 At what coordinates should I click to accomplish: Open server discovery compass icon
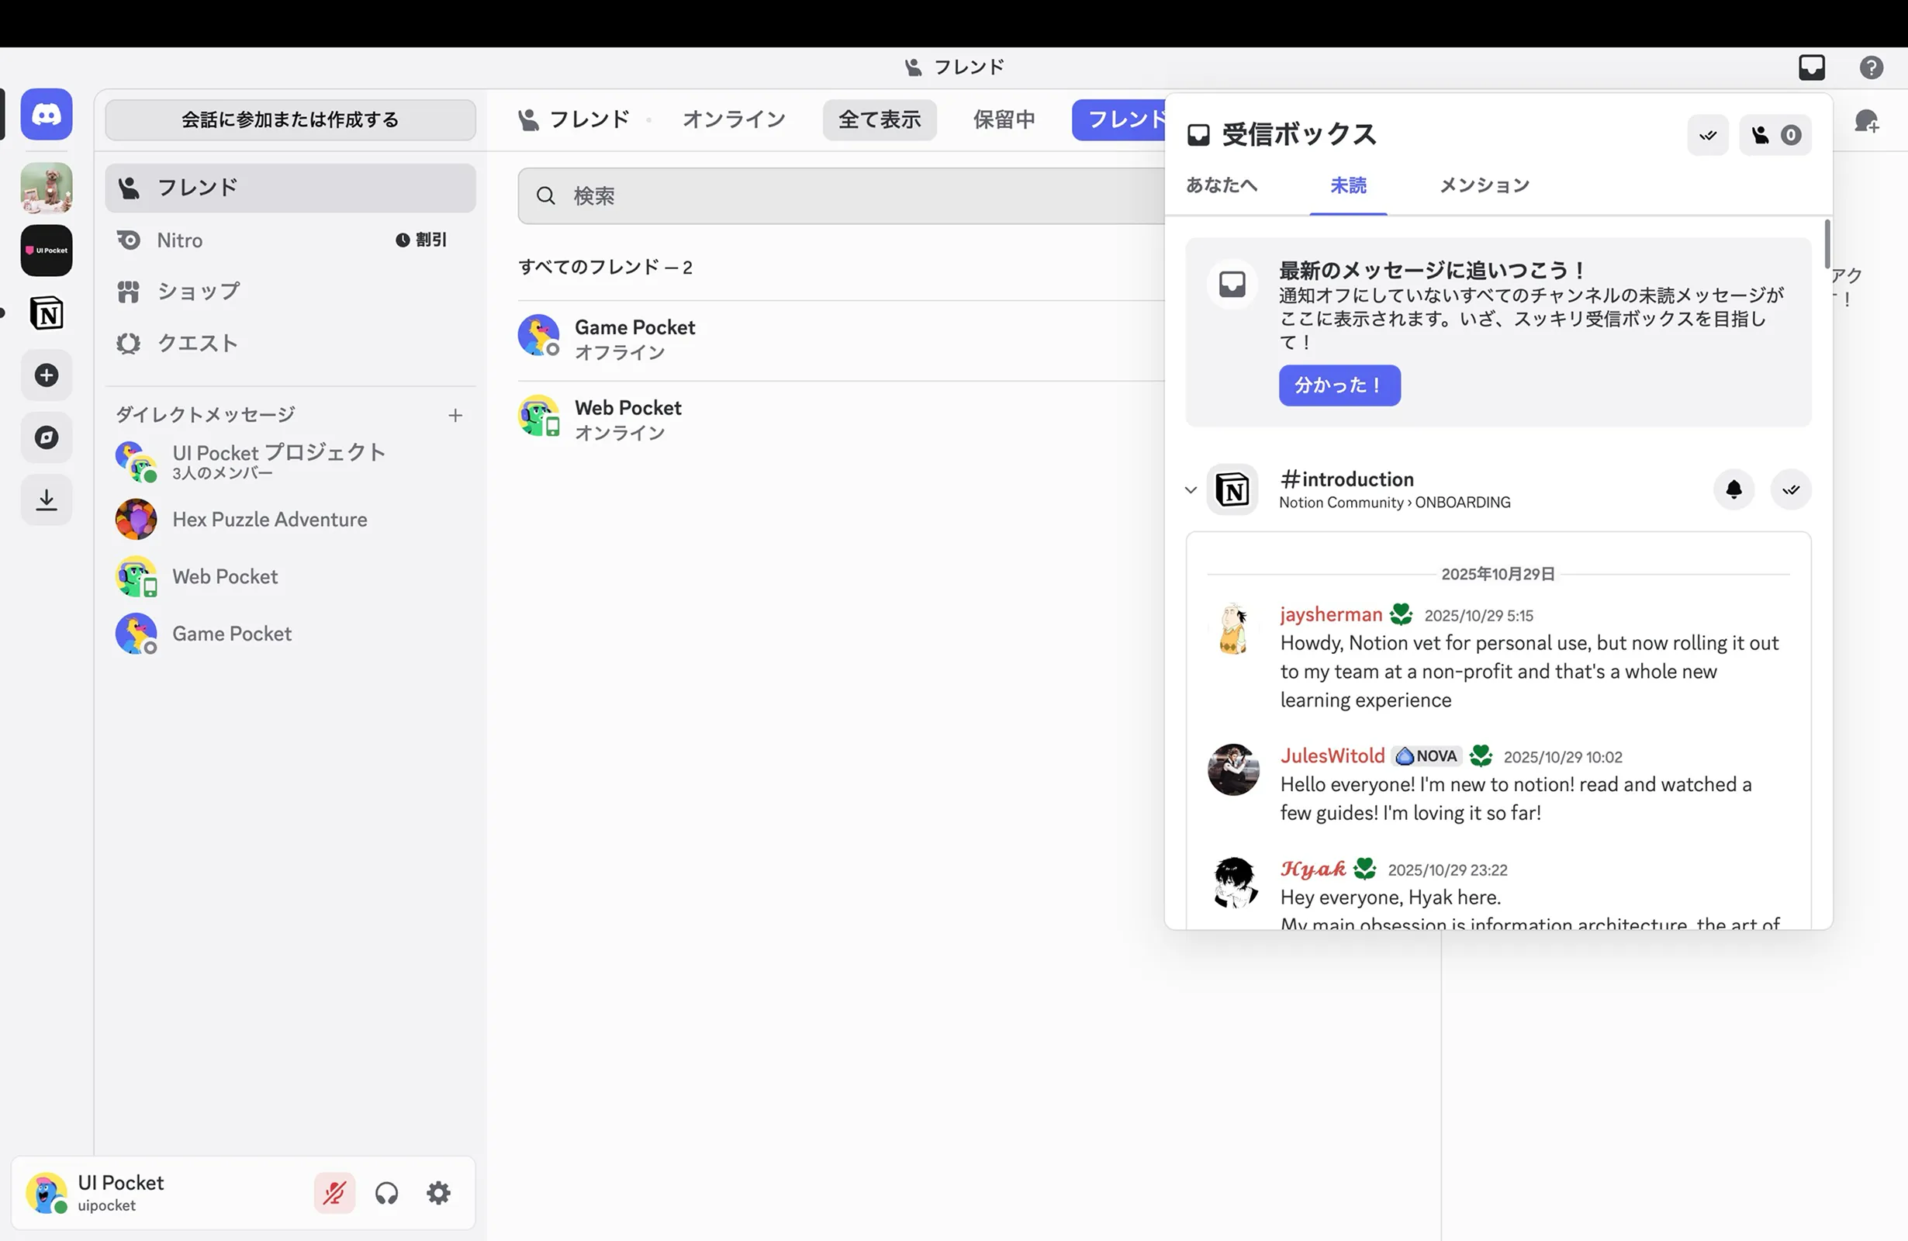(x=47, y=437)
